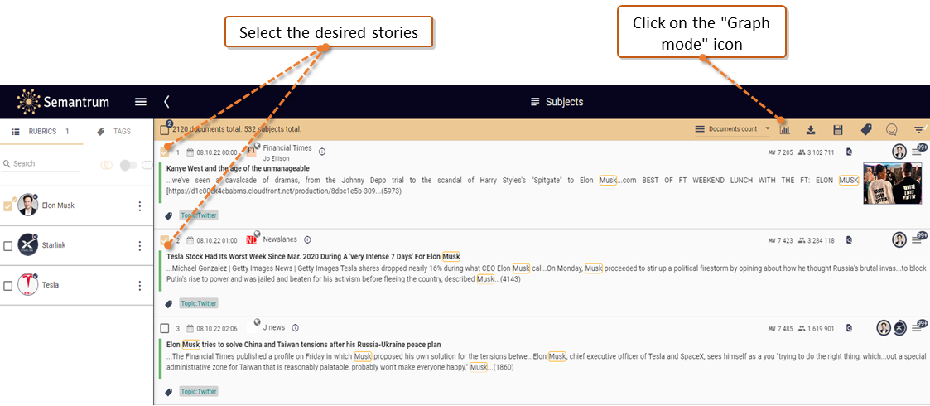
Task: Switch to the RUBRICS tab
Action: 41,132
